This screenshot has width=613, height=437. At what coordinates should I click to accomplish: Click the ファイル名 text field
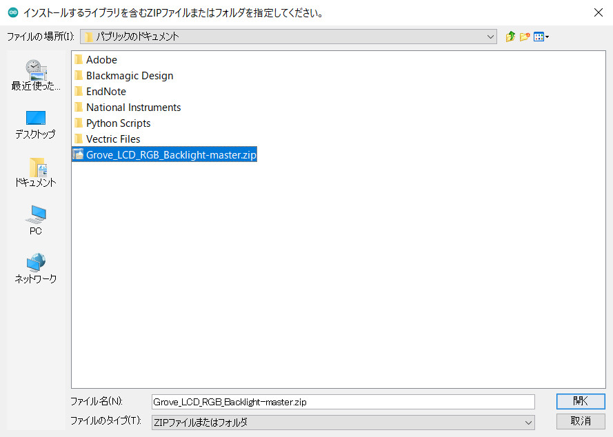pos(343,401)
